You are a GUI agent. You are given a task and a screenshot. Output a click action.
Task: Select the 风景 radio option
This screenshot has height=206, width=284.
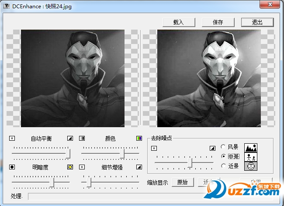pyautogui.click(x=224, y=147)
